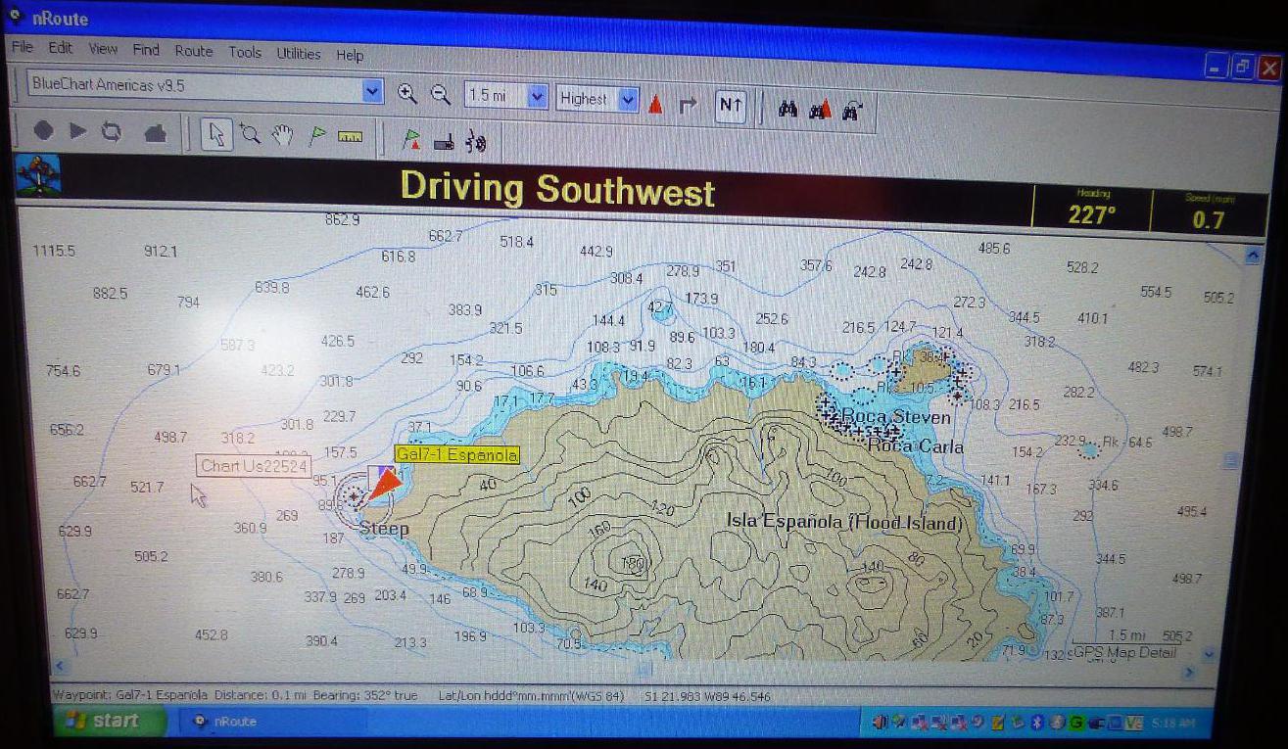Select the arrow Selection tool
Screen dimensions: 1288x749
tap(216, 135)
